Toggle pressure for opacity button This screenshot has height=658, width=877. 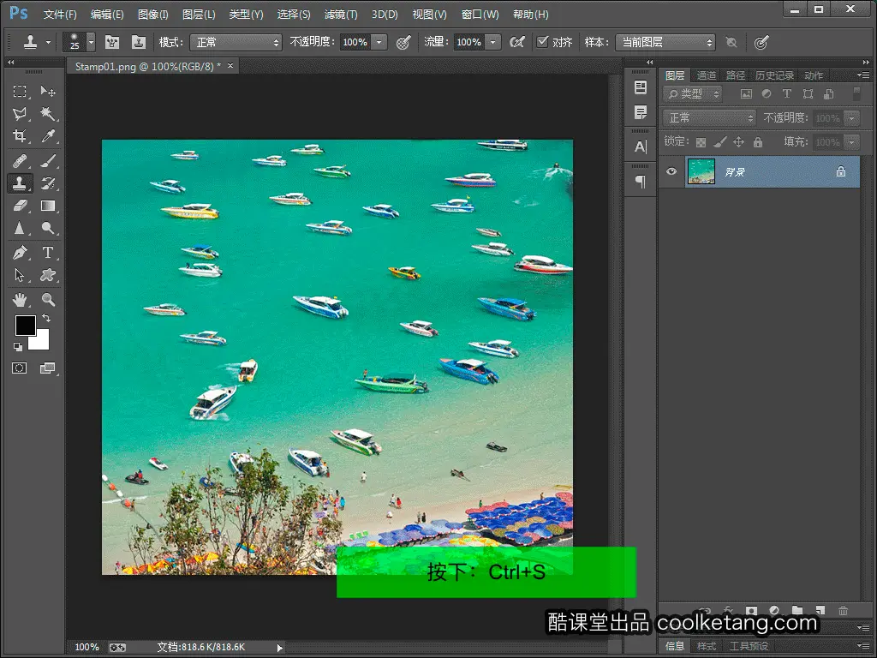pyautogui.click(x=403, y=43)
